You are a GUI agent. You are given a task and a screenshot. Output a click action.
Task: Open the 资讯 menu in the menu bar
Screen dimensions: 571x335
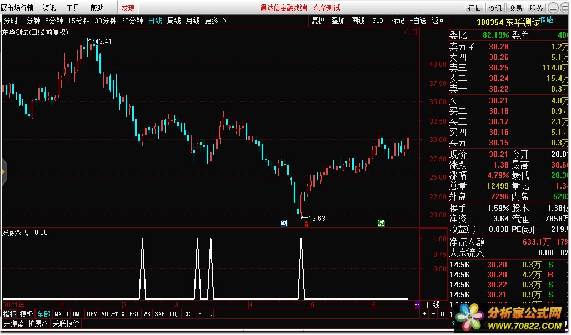(49, 8)
